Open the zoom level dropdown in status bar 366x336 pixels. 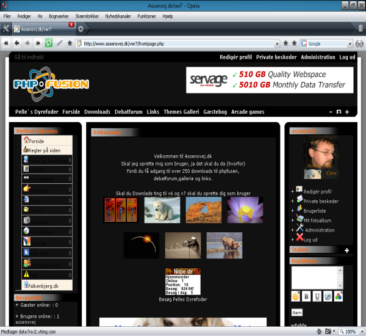(362, 332)
